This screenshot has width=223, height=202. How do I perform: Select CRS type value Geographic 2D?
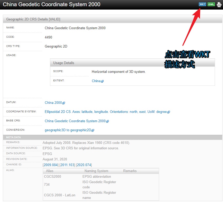point(56,46)
